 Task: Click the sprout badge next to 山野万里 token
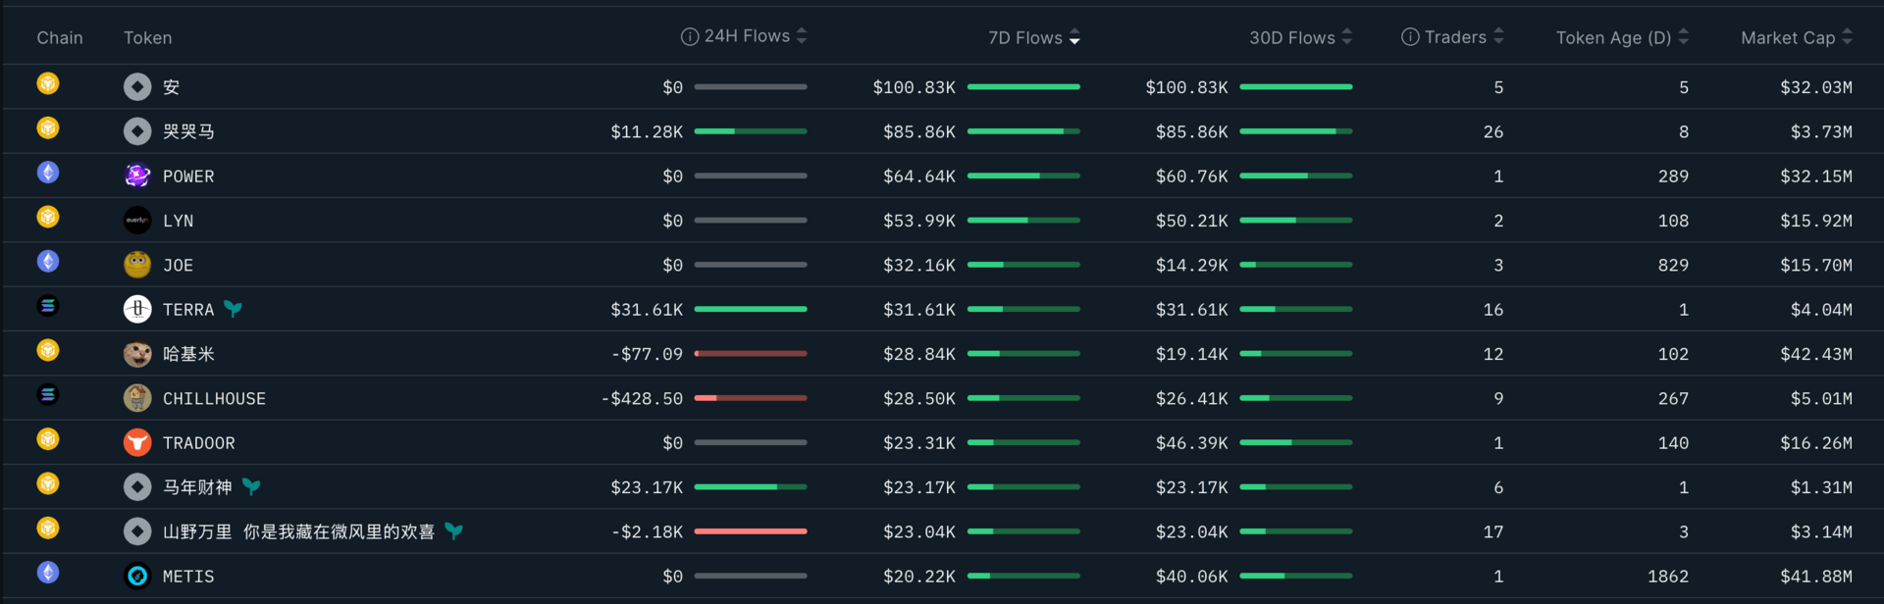click(453, 530)
